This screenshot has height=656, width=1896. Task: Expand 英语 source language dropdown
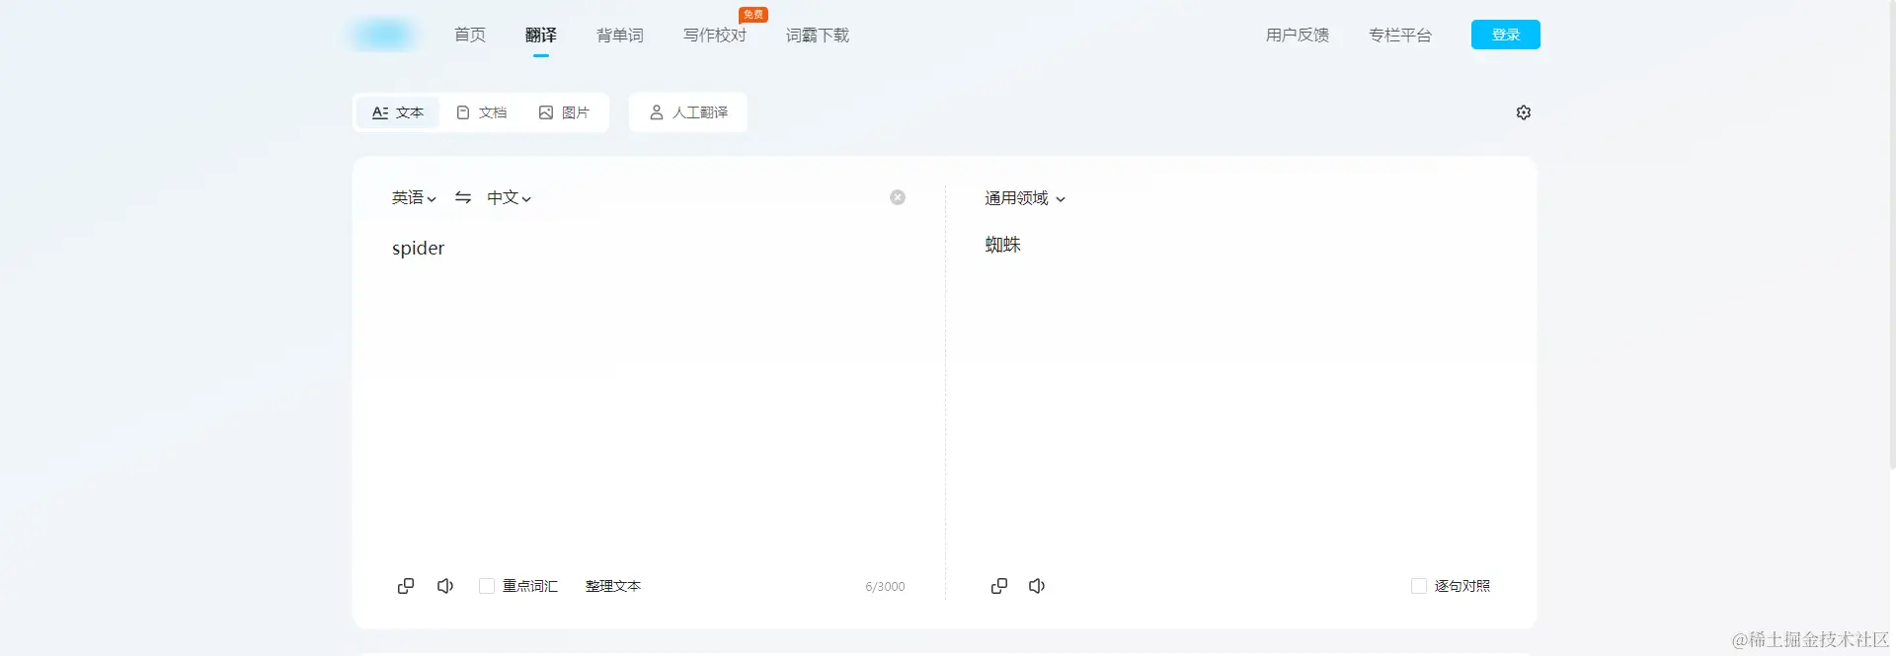pyautogui.click(x=414, y=197)
